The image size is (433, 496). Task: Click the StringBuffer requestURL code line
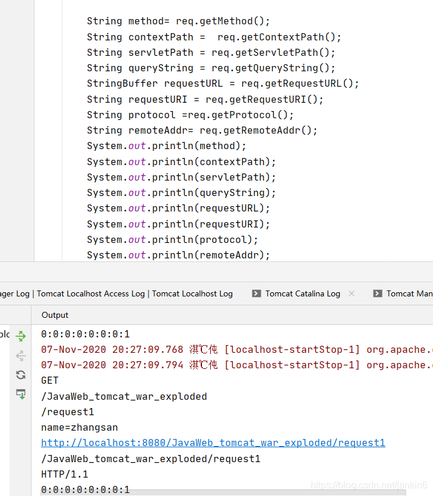(x=223, y=84)
